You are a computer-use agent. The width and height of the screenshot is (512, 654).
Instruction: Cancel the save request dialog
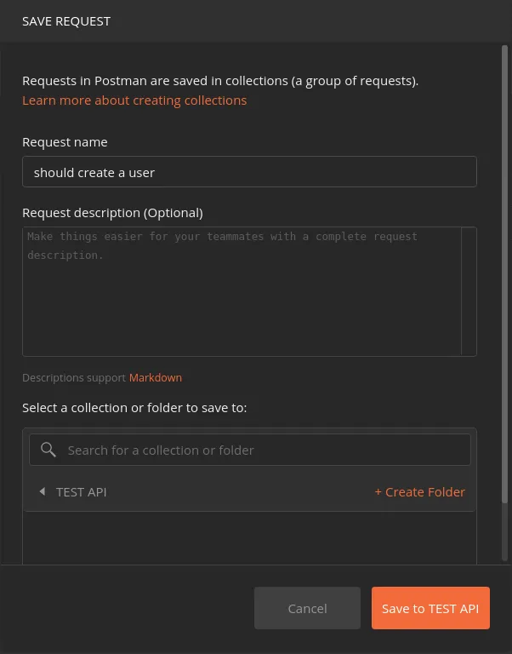coord(307,608)
